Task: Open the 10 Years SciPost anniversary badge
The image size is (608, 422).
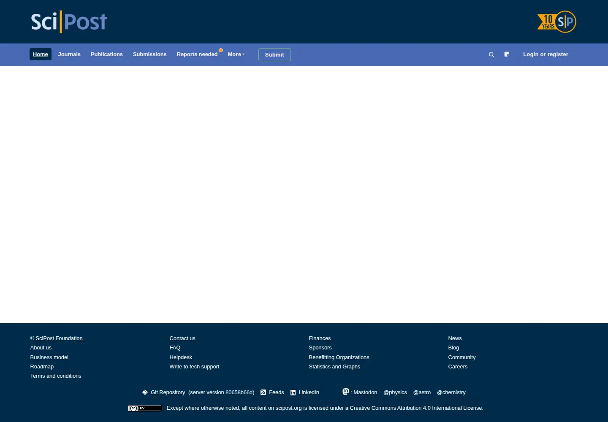Action: coord(556,22)
